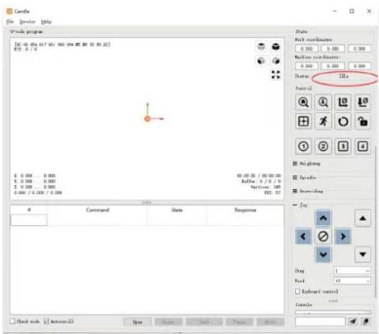Screen dimensions: 379x334
Task: Clear the console with the eraser icon
Action: [366, 321]
